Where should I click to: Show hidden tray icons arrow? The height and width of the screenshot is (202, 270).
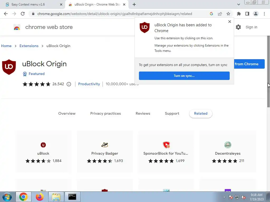tap(224, 197)
